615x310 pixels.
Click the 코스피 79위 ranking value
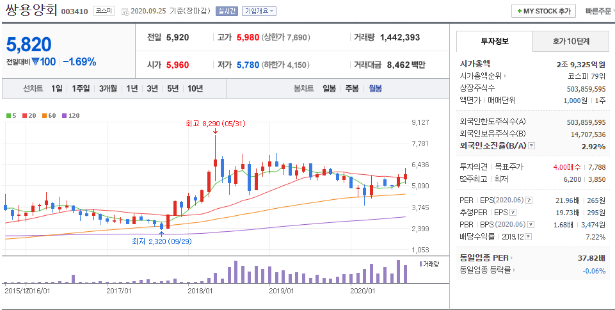coord(586,76)
